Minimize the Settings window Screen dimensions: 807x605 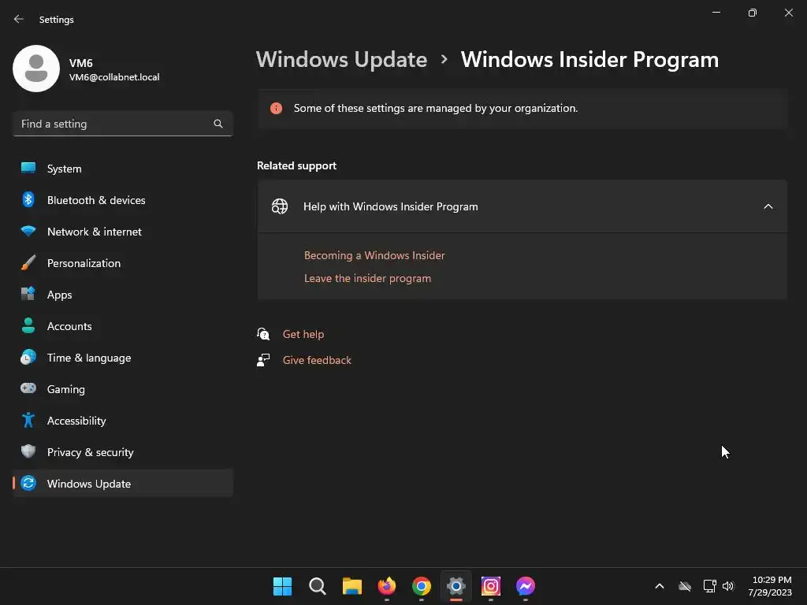716,13
